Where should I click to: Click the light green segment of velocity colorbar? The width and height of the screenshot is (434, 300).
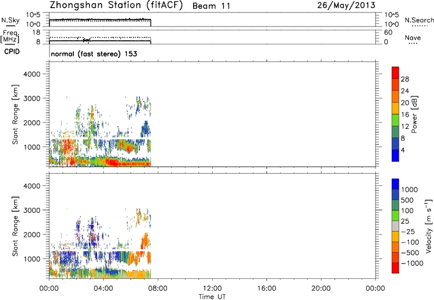(395, 216)
